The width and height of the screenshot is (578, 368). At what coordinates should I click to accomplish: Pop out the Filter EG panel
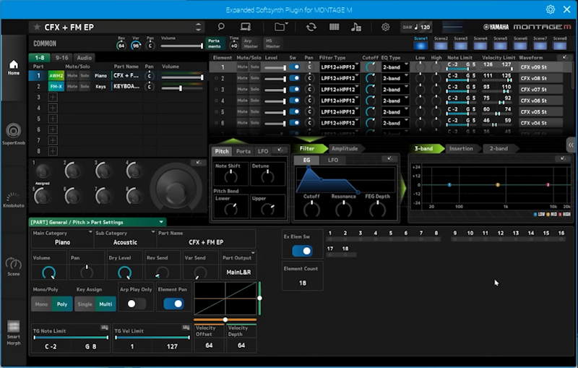(389, 158)
